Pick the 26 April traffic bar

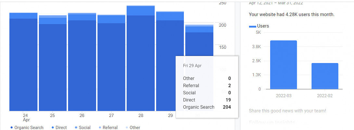pos(82,65)
